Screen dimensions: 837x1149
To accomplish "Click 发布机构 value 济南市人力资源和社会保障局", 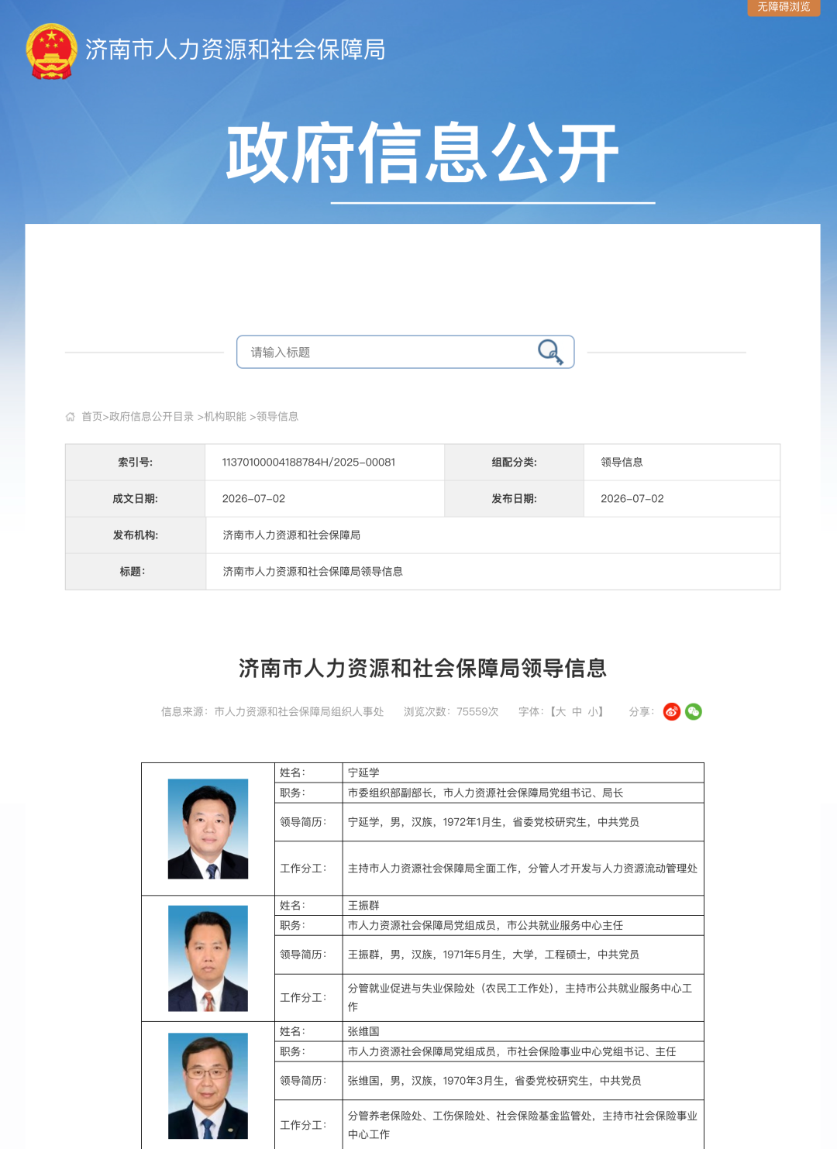I will [291, 535].
